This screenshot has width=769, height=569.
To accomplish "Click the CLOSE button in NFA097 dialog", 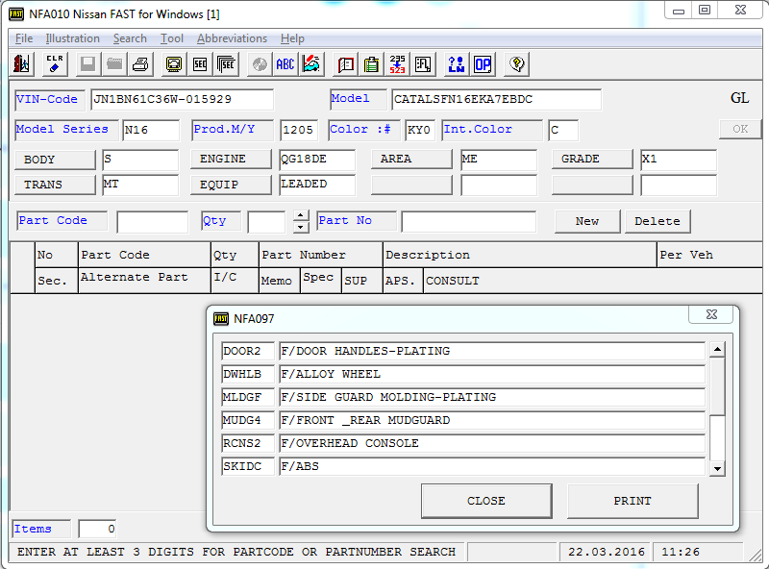I will [486, 501].
